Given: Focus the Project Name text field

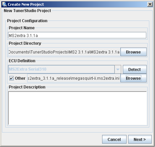Looking at the screenshot, I should coord(77,35).
